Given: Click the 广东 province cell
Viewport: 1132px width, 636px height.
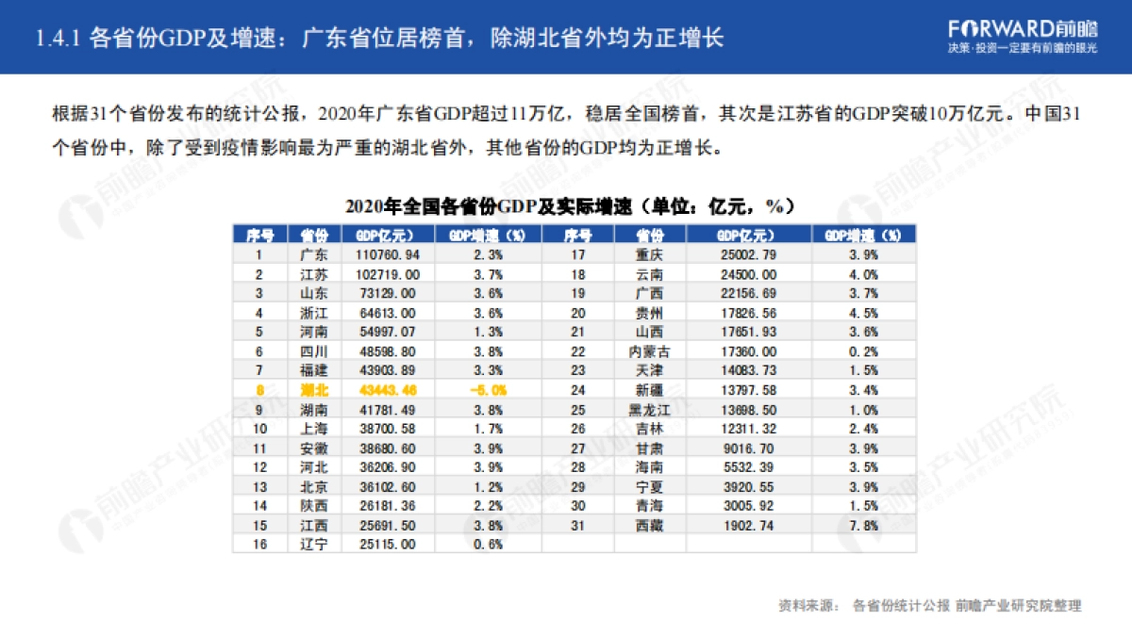Looking at the screenshot, I should pyautogui.click(x=309, y=253).
